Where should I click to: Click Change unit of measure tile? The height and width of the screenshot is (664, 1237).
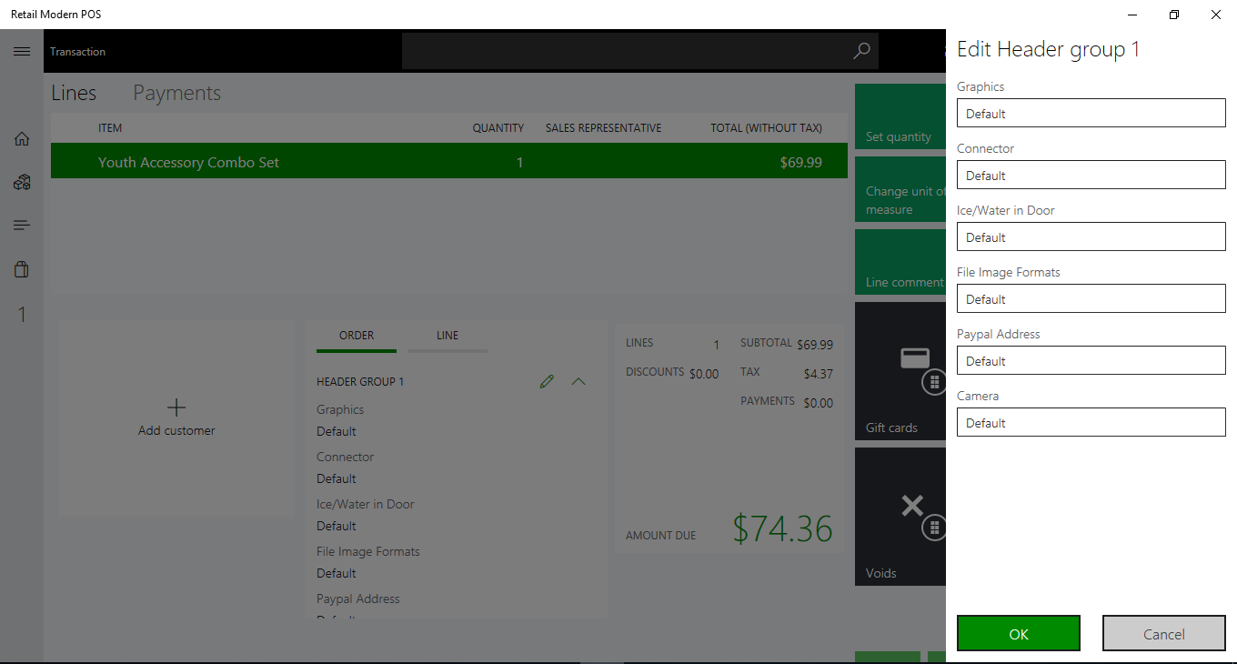[x=900, y=189]
